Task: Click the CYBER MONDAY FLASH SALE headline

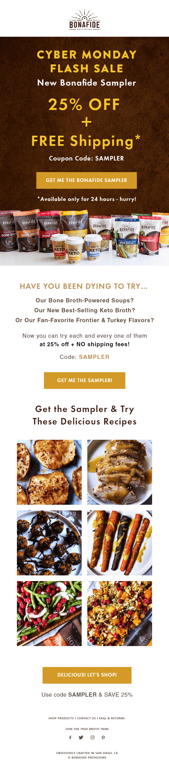Action: [86, 61]
